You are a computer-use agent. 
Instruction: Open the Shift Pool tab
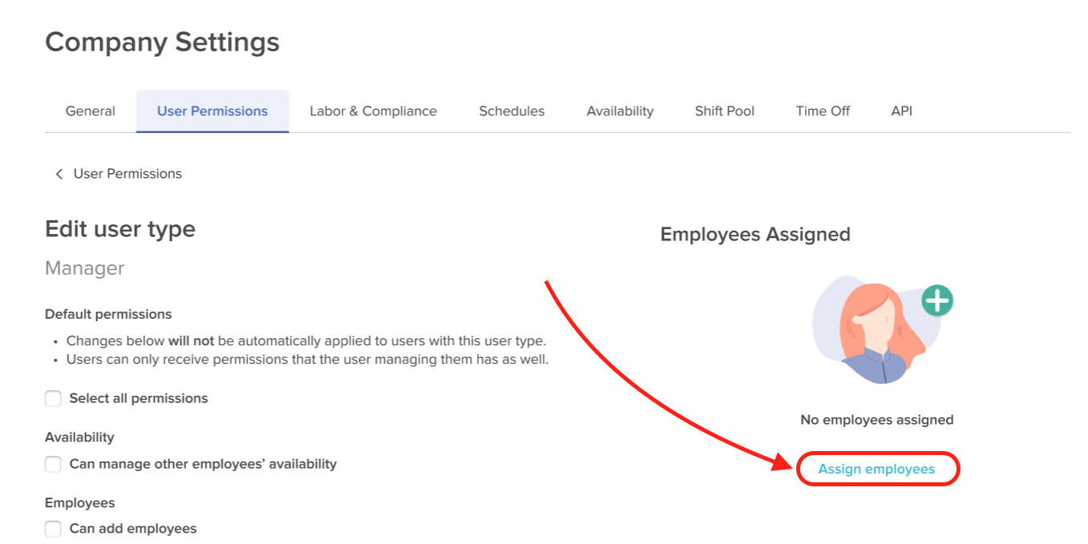725,111
